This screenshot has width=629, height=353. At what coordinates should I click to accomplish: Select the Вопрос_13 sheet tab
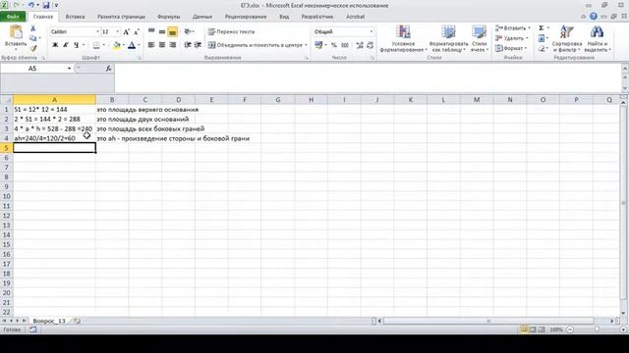coord(49,321)
